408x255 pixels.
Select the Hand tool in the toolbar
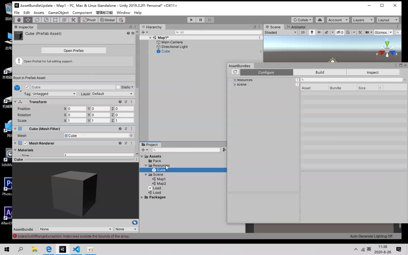click(x=18, y=20)
